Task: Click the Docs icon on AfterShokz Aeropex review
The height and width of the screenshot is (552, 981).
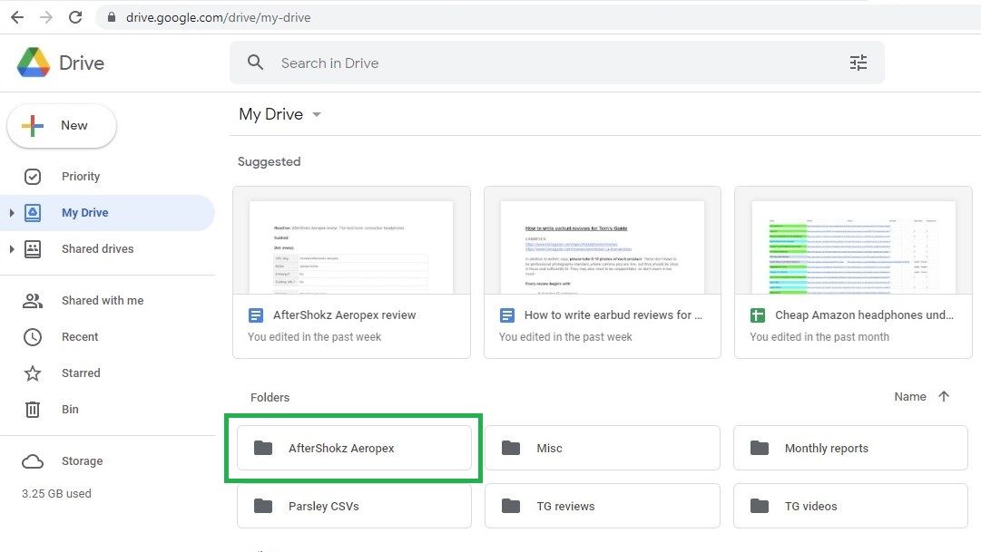Action: coord(257,315)
